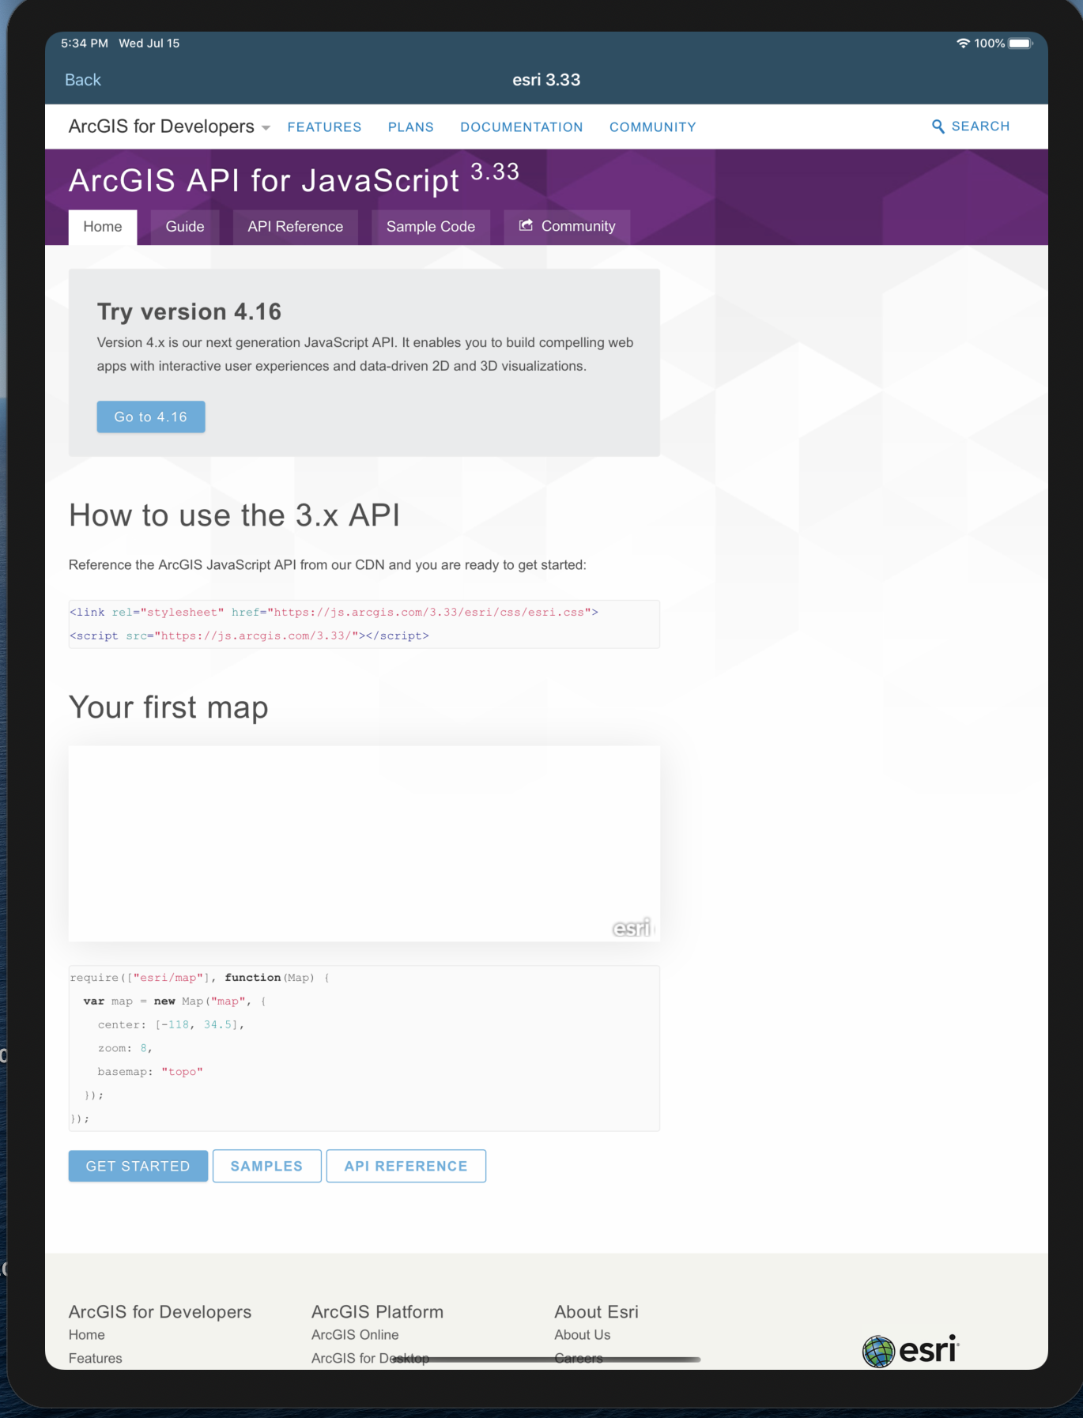Open the About Us footer link
The image size is (1083, 1418).
[x=583, y=1335]
